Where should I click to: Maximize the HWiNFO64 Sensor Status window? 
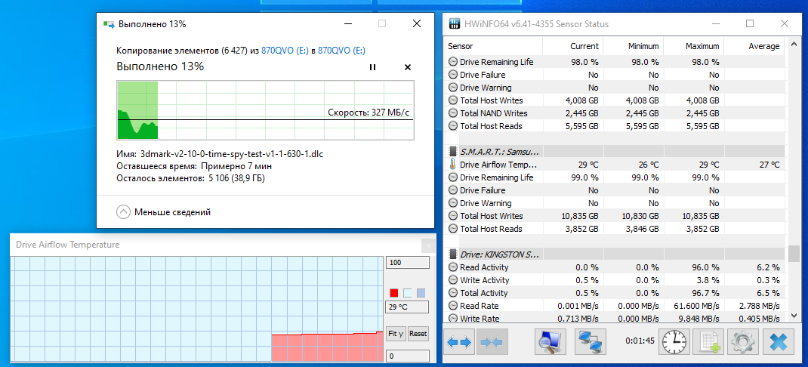750,23
